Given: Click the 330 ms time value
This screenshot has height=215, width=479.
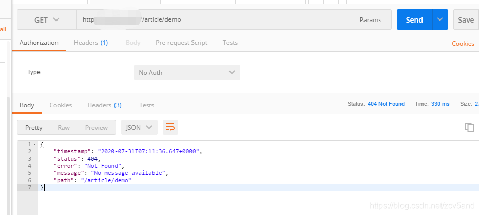Looking at the screenshot, I should 440,104.
